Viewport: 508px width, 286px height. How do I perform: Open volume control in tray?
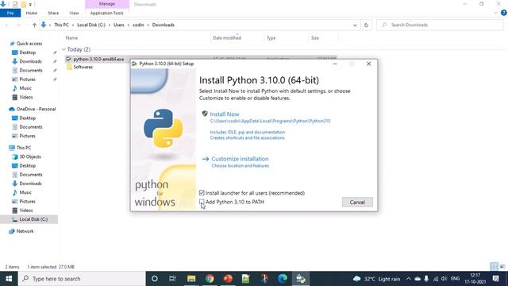point(444,279)
